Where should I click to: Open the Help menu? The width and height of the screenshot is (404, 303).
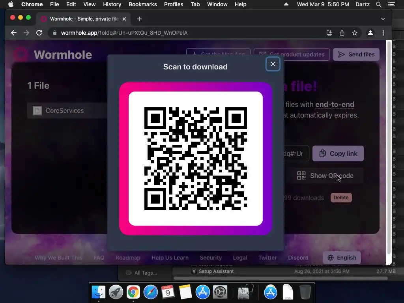point(240,4)
